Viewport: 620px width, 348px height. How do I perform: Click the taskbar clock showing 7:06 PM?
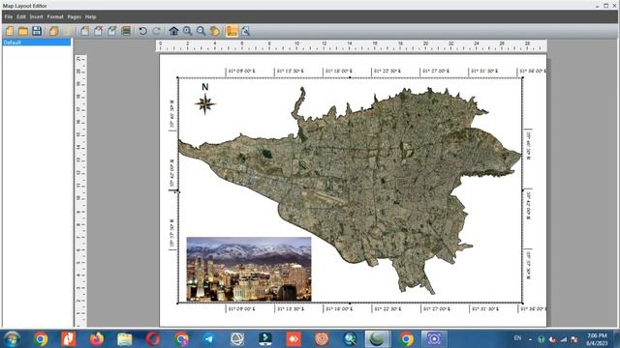click(x=597, y=339)
